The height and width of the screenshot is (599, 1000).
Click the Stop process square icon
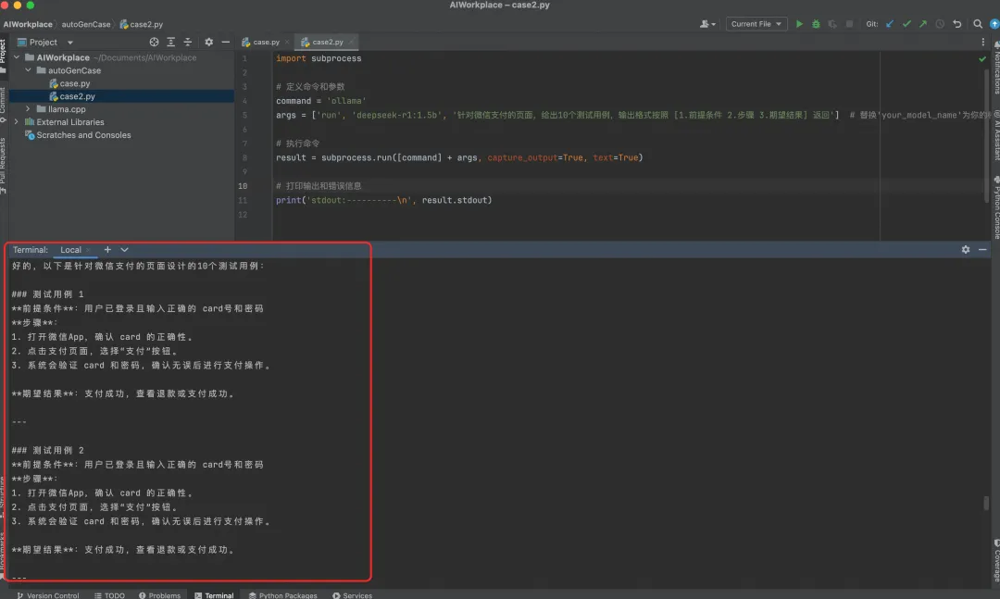[x=849, y=24]
